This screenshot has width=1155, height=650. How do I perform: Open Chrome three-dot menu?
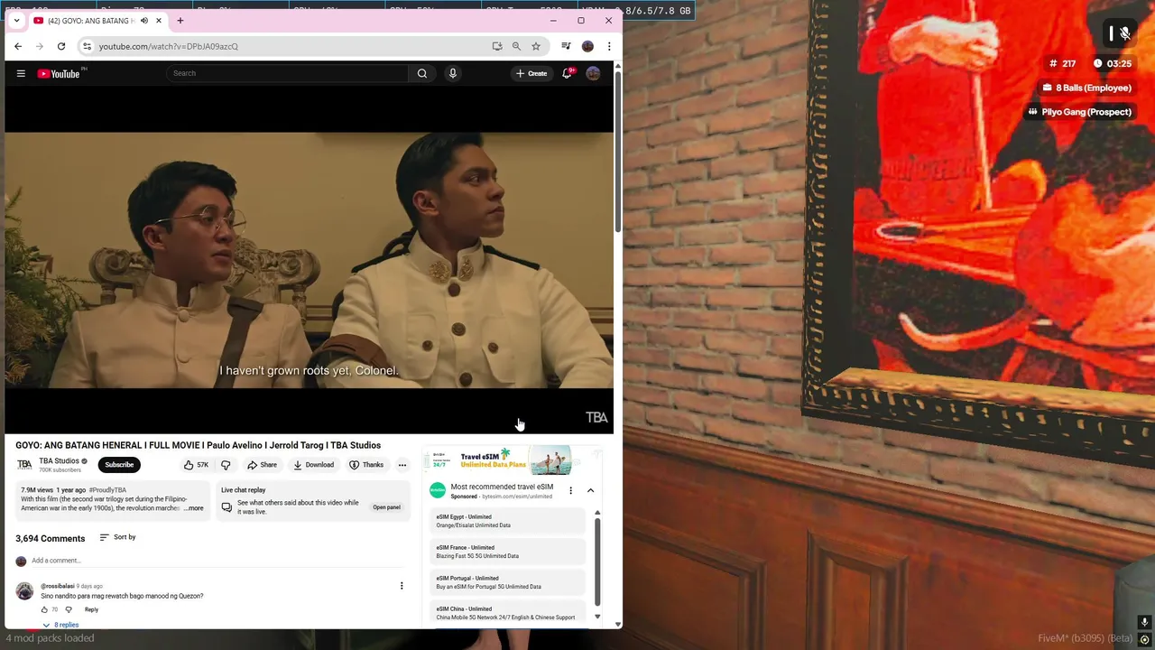pos(609,46)
